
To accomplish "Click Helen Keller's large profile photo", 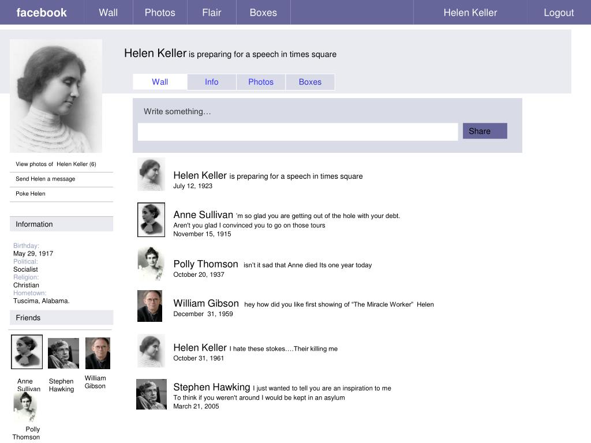I will click(56, 96).
